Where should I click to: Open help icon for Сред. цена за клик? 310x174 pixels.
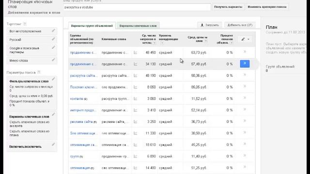coord(206,41)
